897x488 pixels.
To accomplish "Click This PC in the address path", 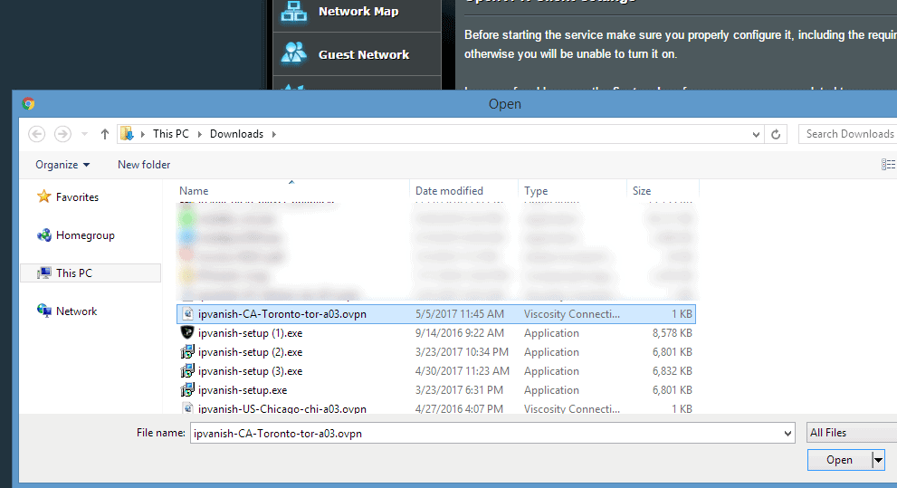I will pyautogui.click(x=170, y=134).
